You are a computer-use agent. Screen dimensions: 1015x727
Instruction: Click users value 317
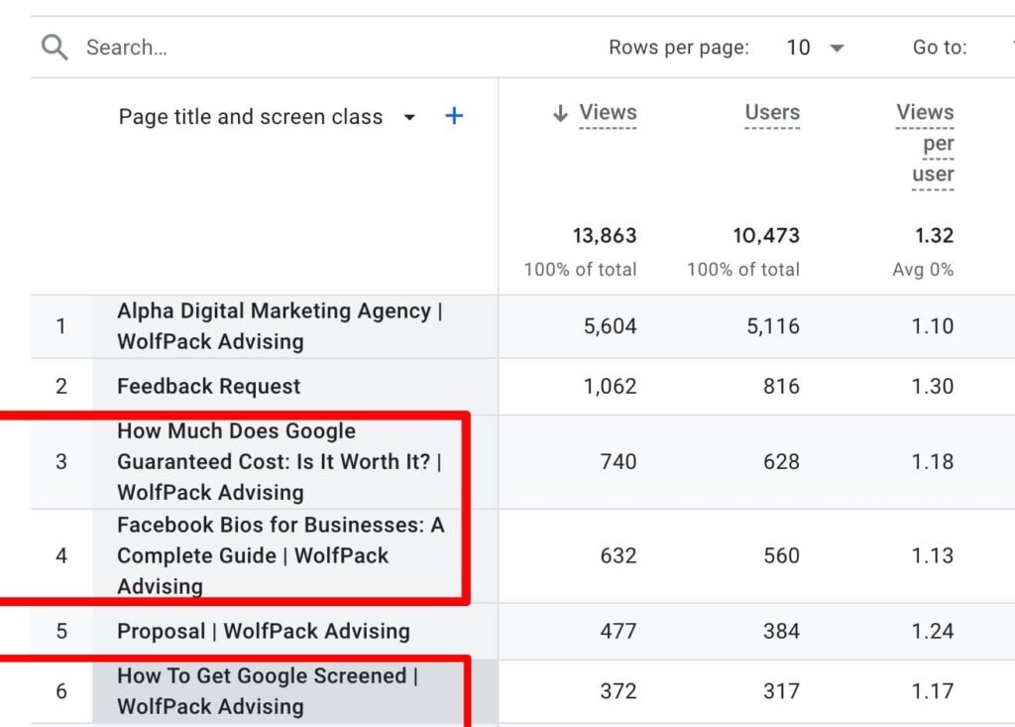click(781, 690)
